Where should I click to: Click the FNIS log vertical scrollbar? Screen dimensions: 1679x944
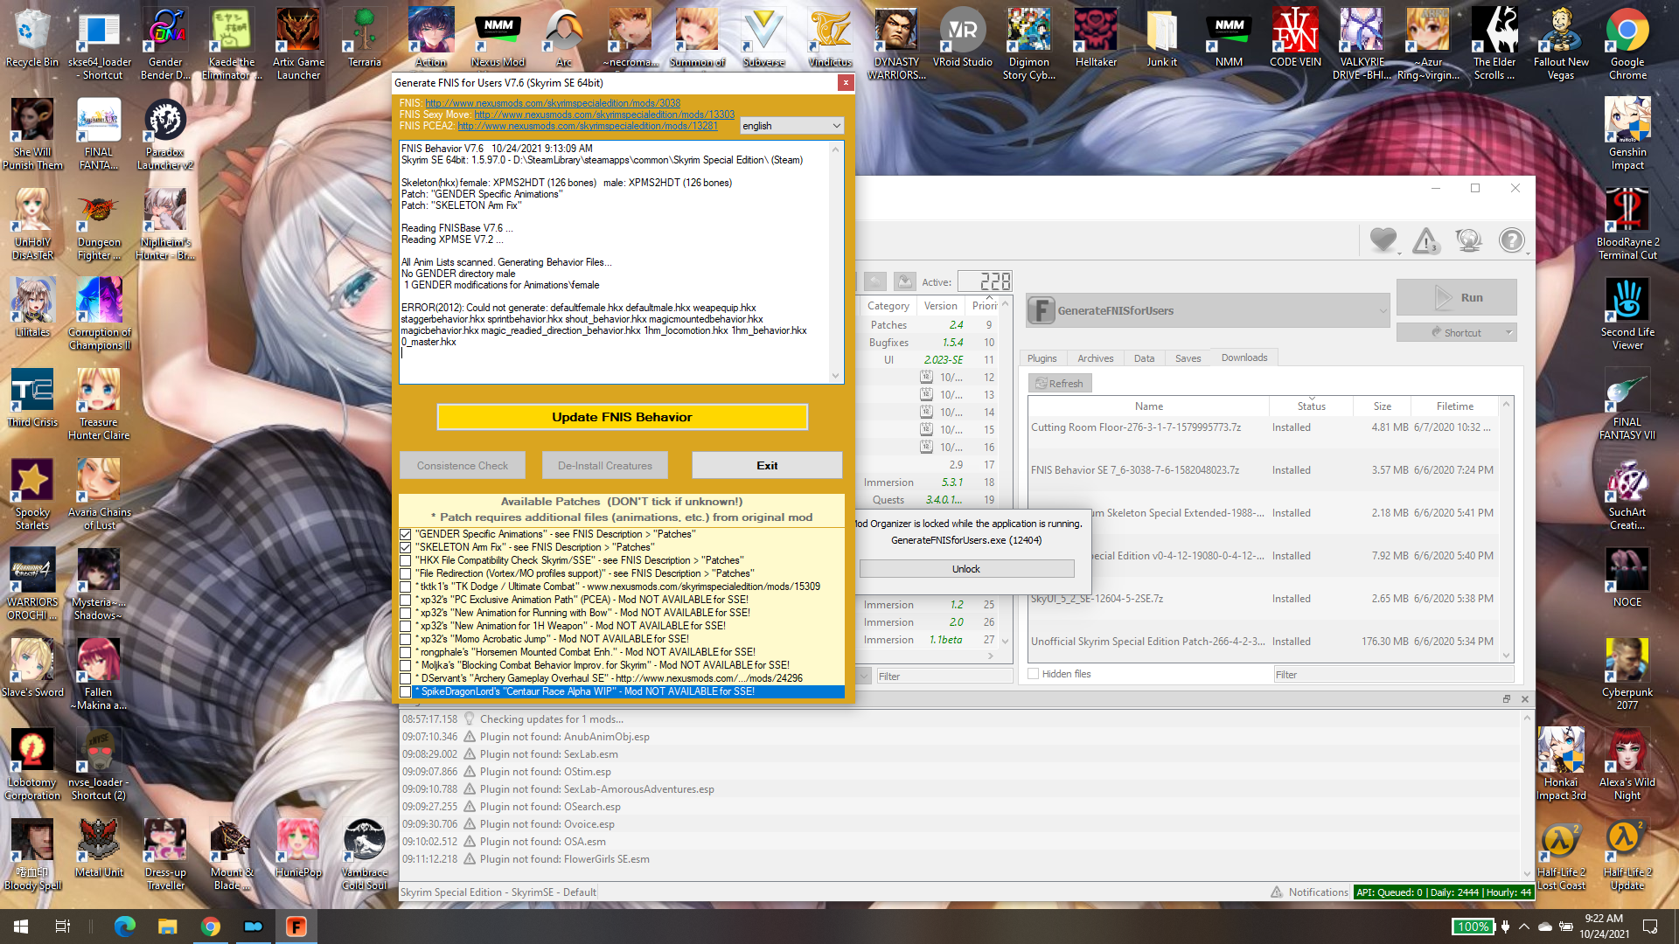836,262
